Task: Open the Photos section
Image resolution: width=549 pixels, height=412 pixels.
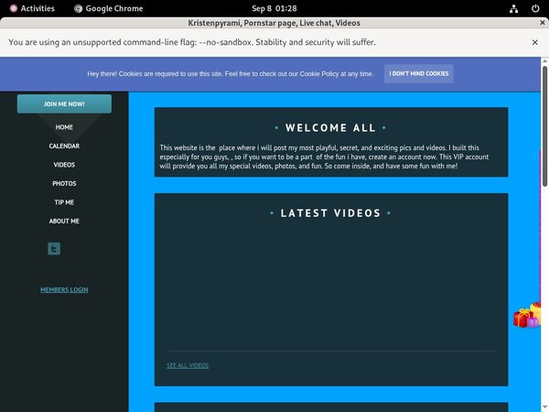Action: [64, 183]
